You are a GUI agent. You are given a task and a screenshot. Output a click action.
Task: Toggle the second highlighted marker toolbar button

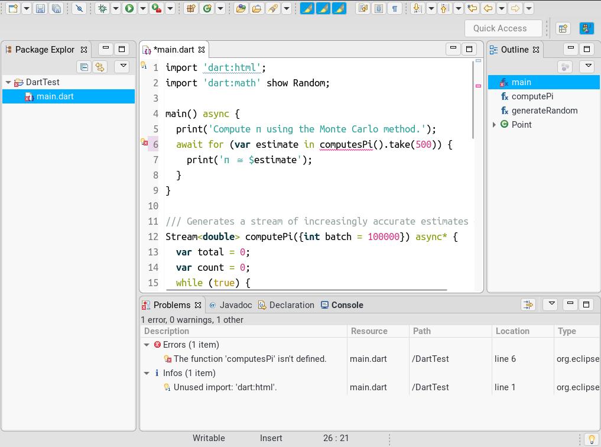pyautogui.click(x=323, y=8)
